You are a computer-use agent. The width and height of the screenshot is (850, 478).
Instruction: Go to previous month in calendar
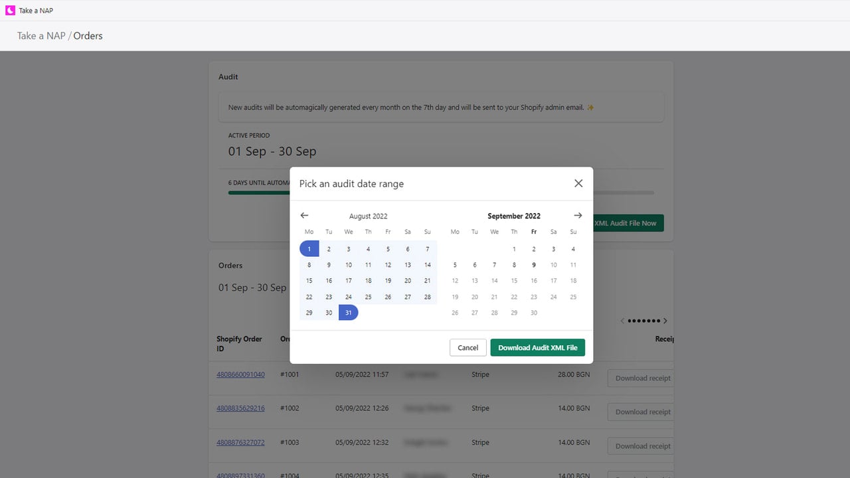coord(305,216)
